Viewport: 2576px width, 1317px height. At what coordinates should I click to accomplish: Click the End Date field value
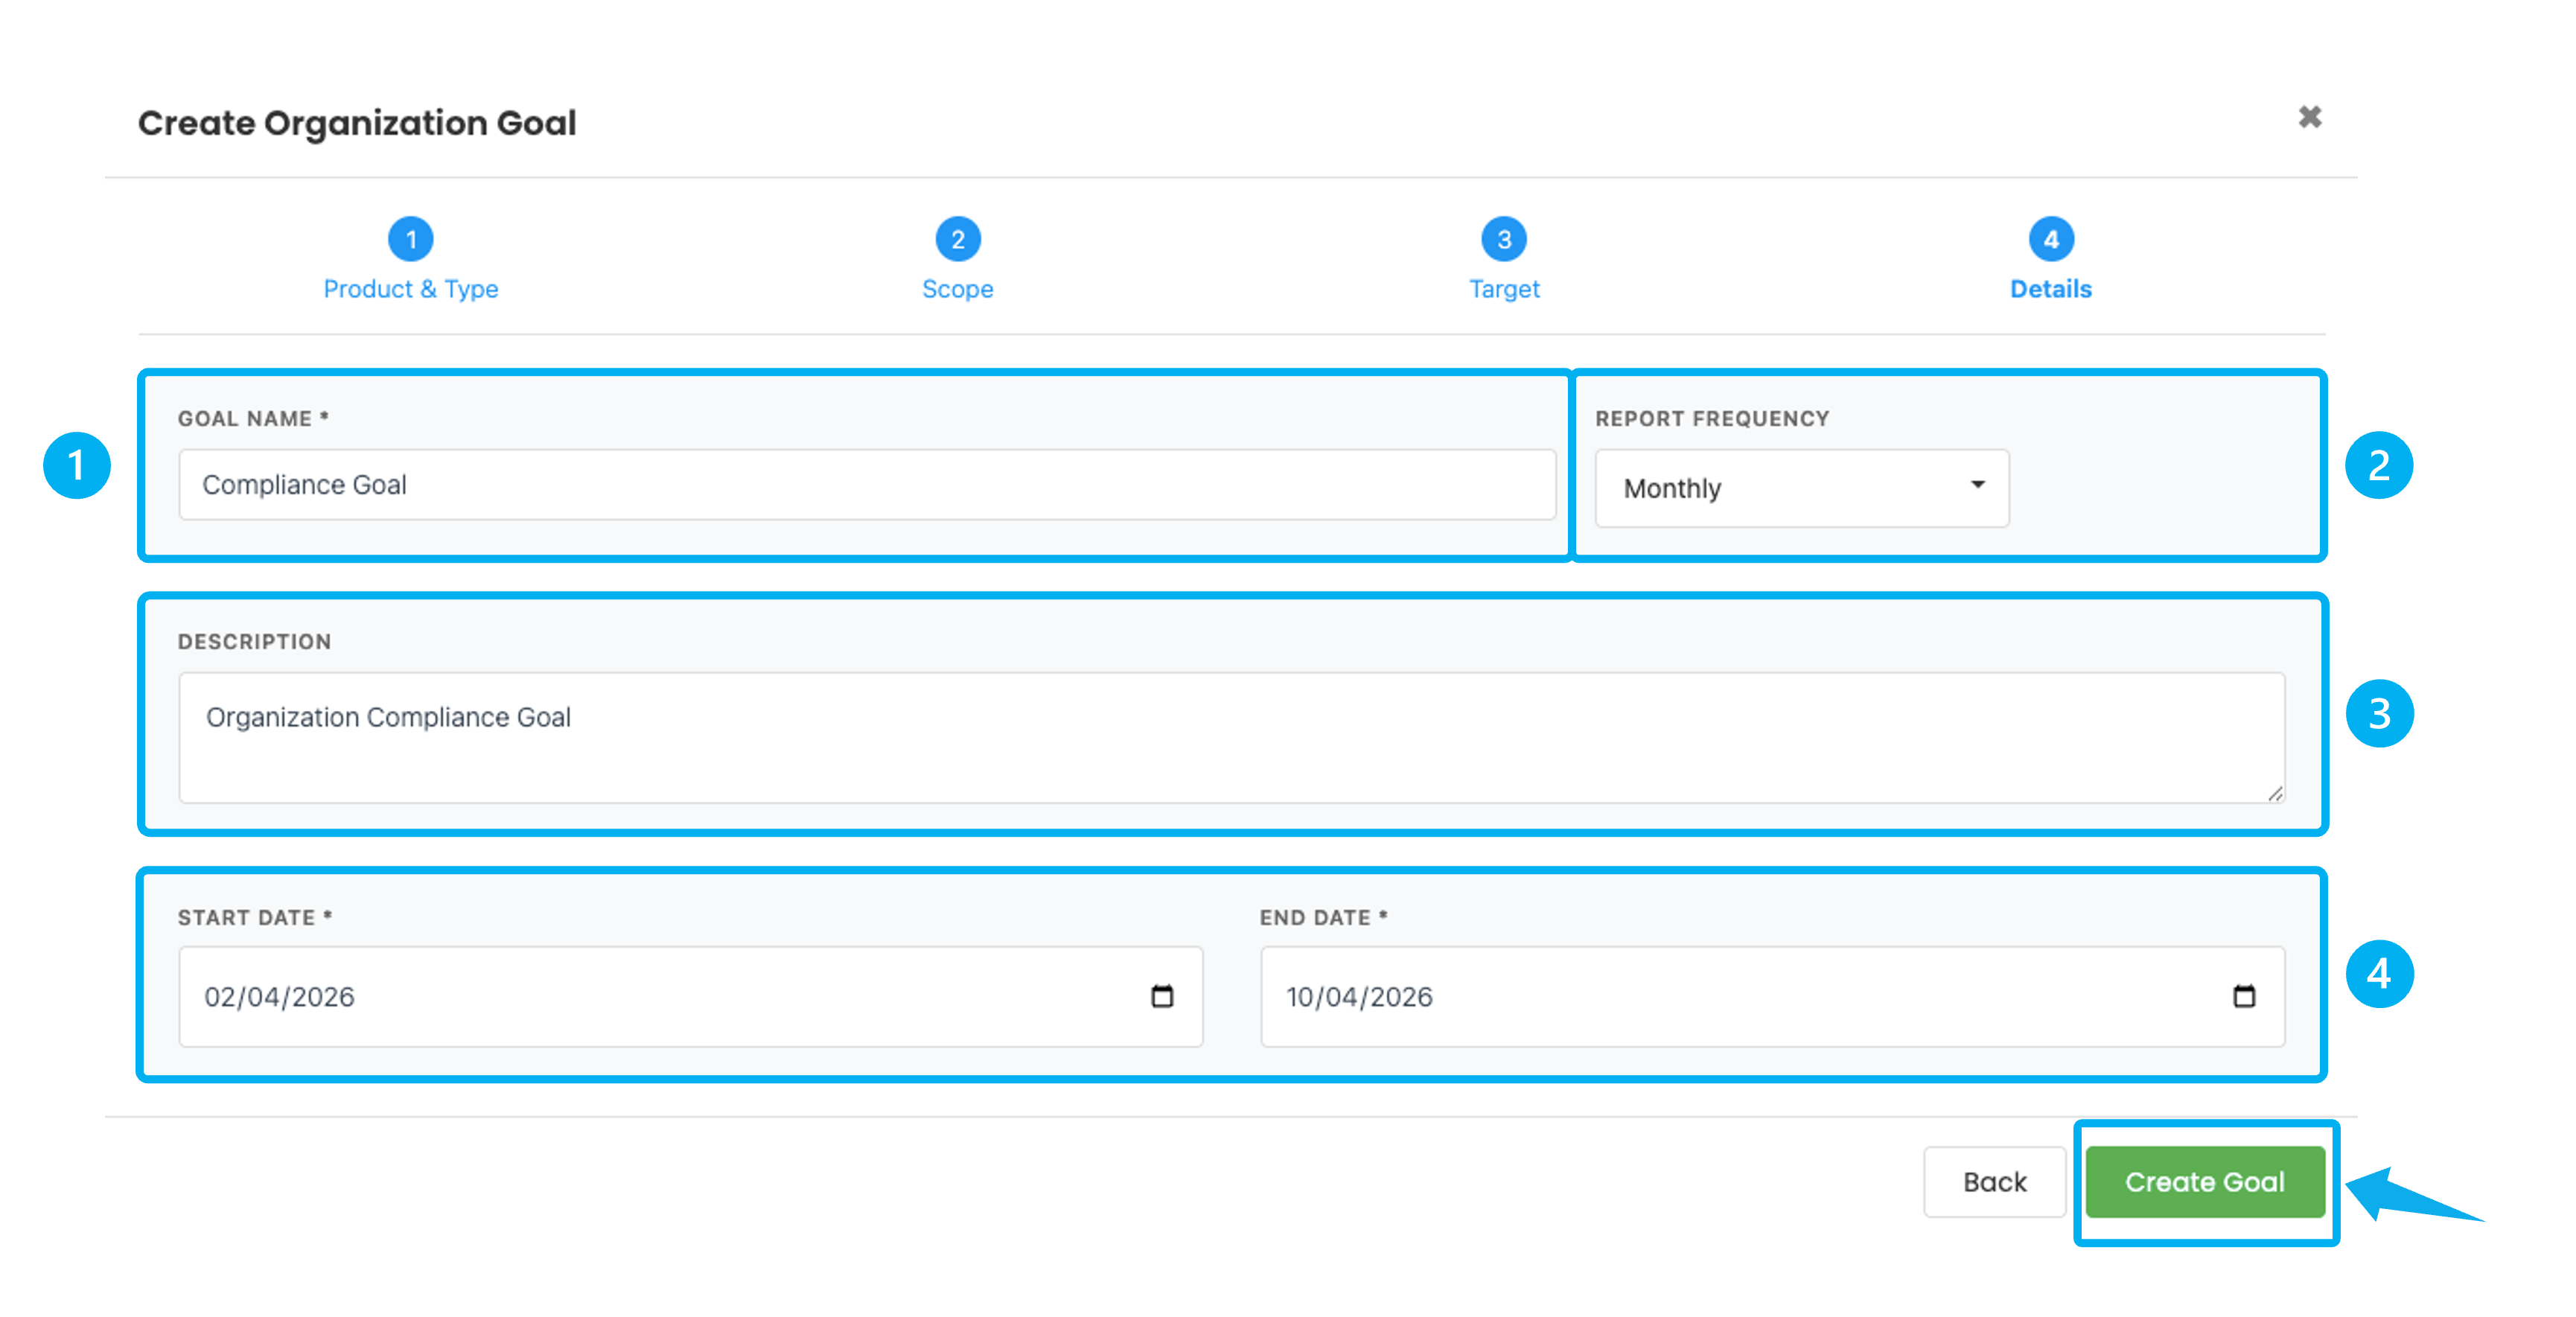pyautogui.click(x=1359, y=997)
